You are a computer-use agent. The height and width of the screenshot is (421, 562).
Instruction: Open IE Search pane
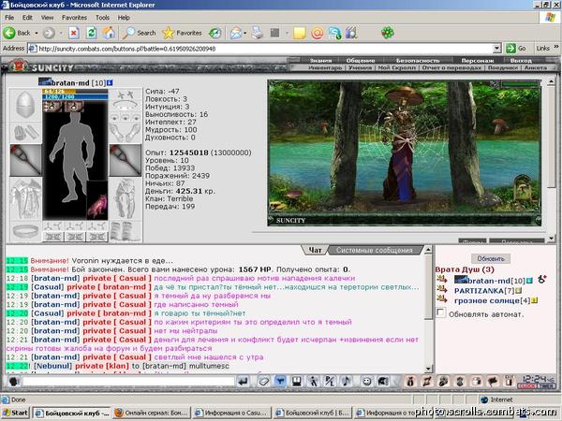[x=139, y=33]
